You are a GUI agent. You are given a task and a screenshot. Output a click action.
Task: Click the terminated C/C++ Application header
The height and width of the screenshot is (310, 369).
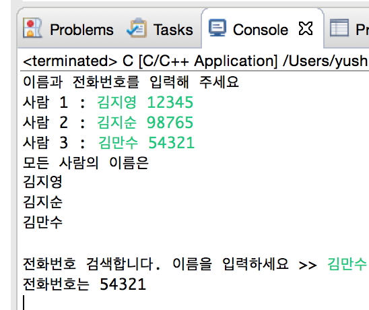pos(196,61)
